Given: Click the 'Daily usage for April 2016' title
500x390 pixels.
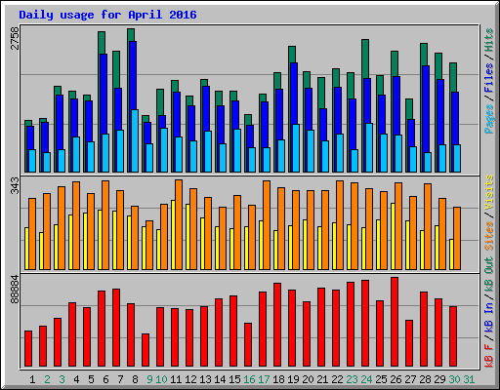Looking at the screenshot, I should [x=107, y=15].
